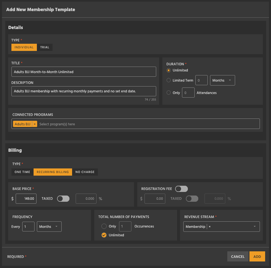271x268 pixels.
Task: Select Only Occurrences for total payments
Action: (104, 226)
